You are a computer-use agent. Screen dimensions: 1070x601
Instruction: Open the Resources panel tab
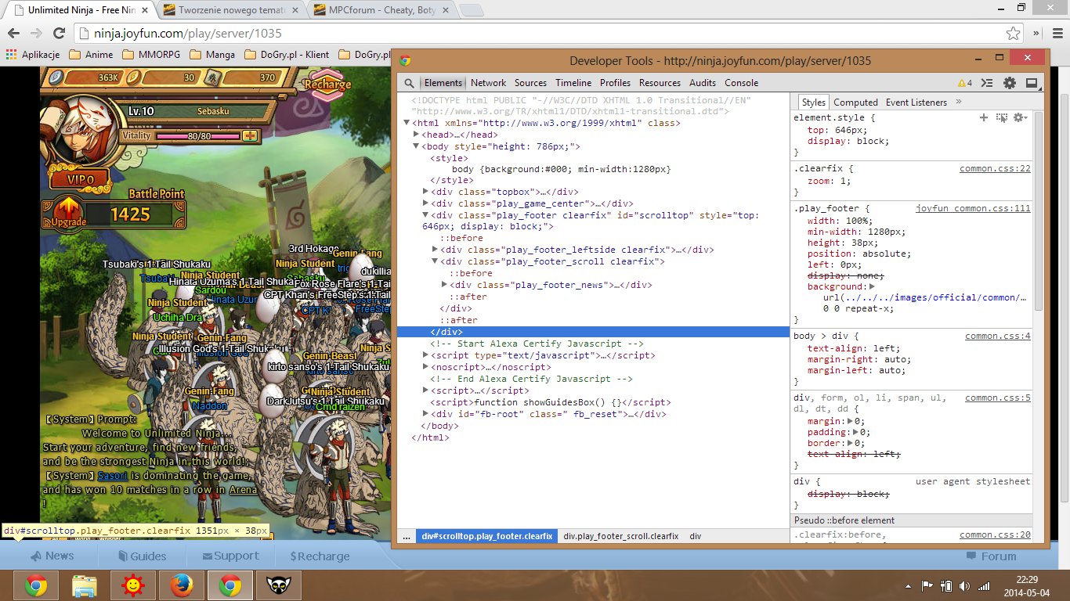(x=660, y=83)
